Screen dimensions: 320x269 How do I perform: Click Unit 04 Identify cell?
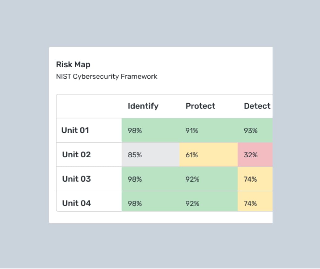click(150, 202)
